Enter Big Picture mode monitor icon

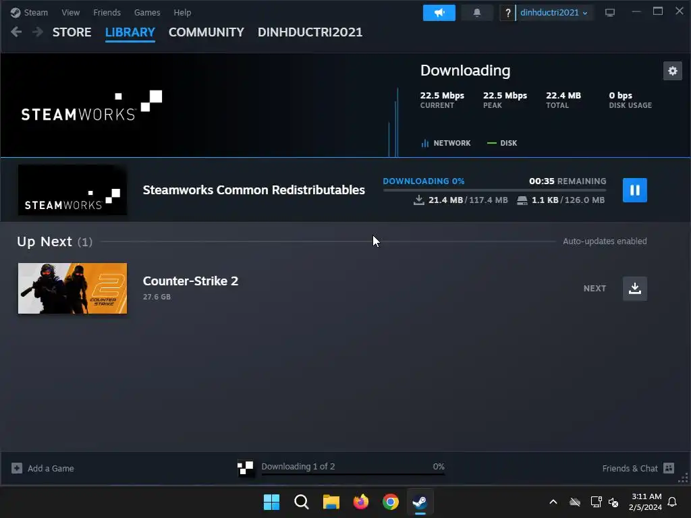[x=610, y=13]
